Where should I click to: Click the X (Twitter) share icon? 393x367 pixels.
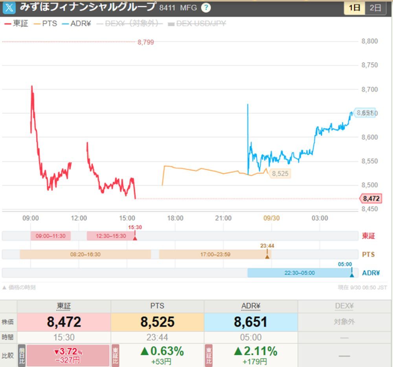click(9, 7)
